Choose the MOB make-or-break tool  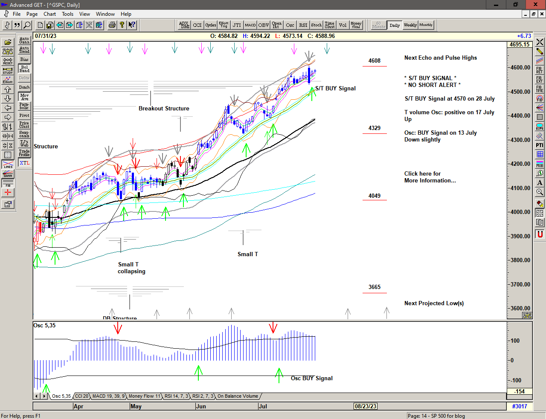(540, 164)
